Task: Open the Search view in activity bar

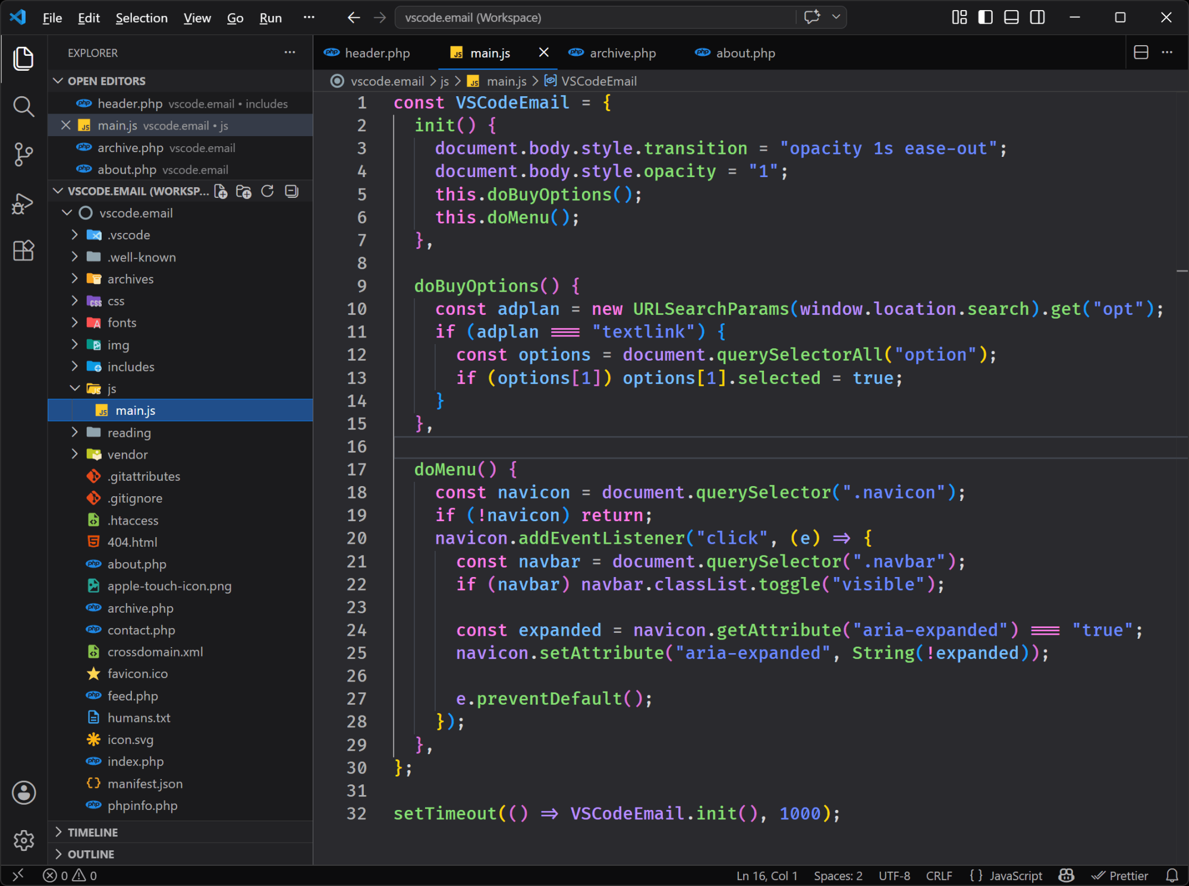Action: (x=23, y=107)
